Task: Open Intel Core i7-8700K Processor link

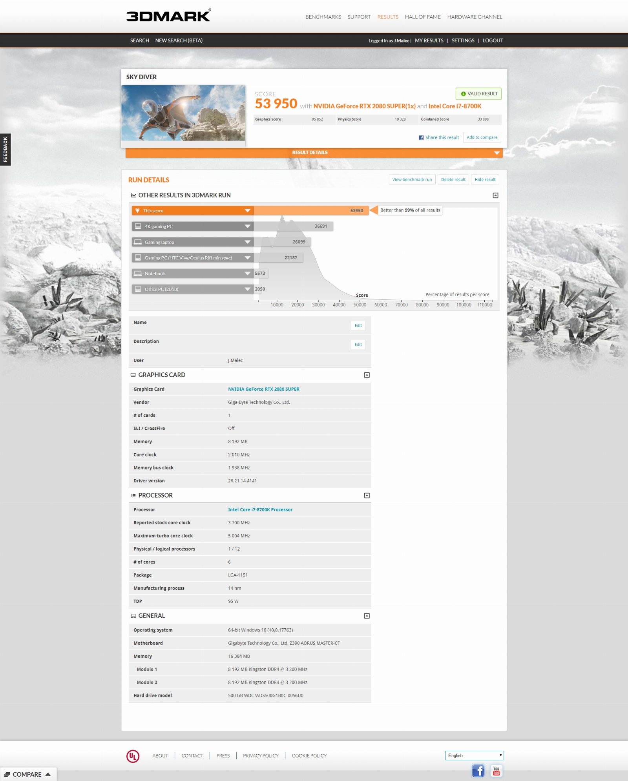Action: 260,510
